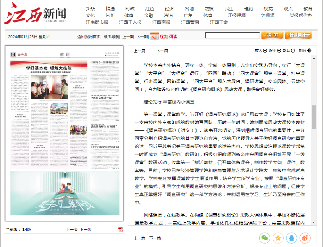This screenshot has height=247, width=323.
Task: Reset text size with 默认 button
Action: [x=293, y=50]
